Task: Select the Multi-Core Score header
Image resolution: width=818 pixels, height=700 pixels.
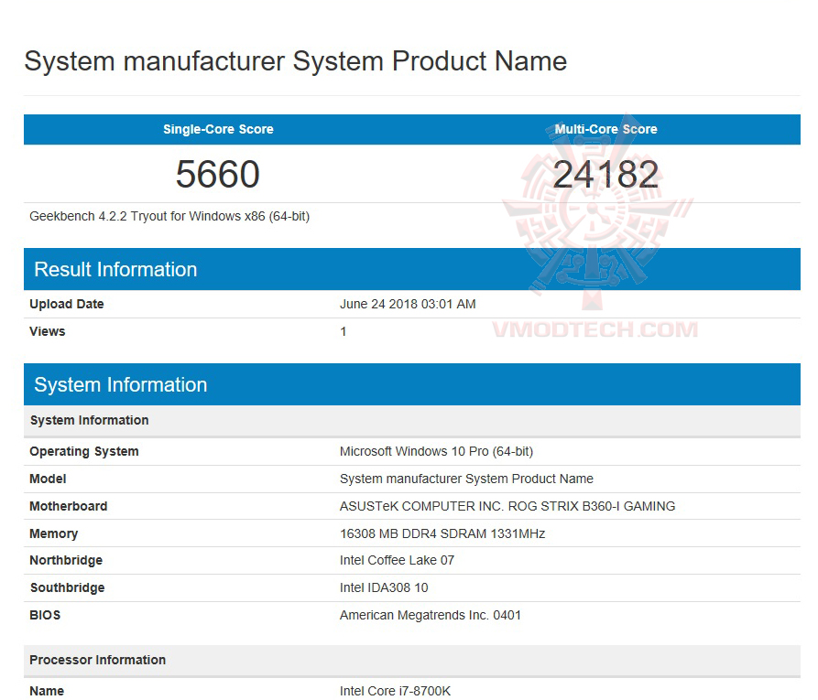Action: [x=605, y=129]
